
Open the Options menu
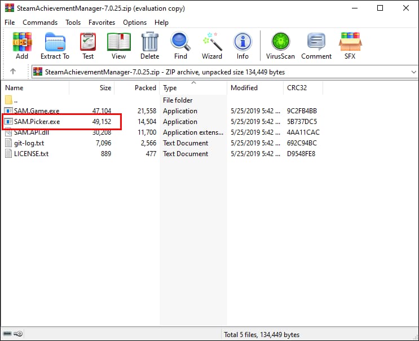[x=135, y=23]
